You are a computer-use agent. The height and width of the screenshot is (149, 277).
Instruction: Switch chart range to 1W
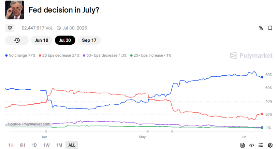tap(47, 145)
